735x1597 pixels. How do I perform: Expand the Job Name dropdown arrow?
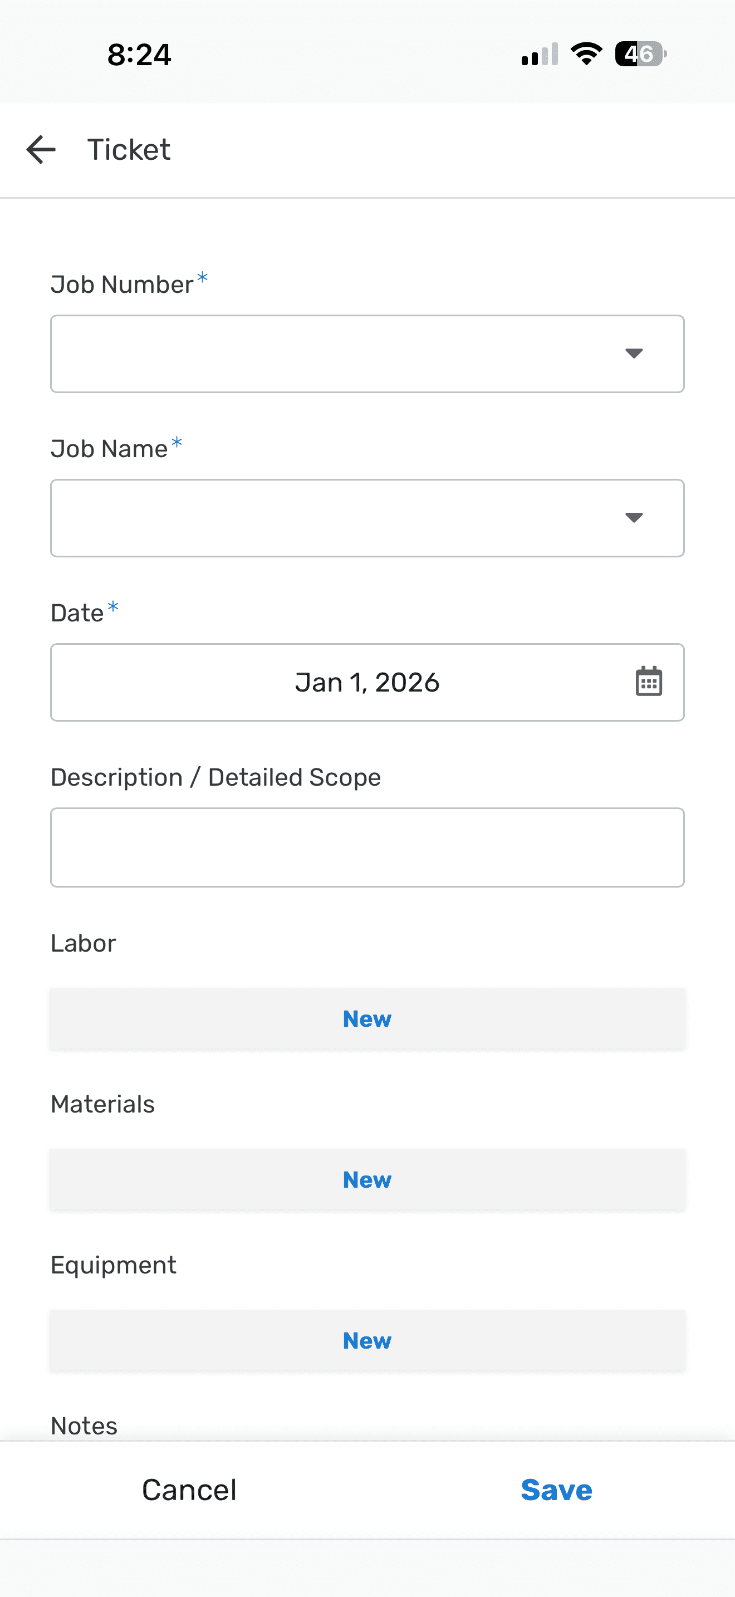633,518
